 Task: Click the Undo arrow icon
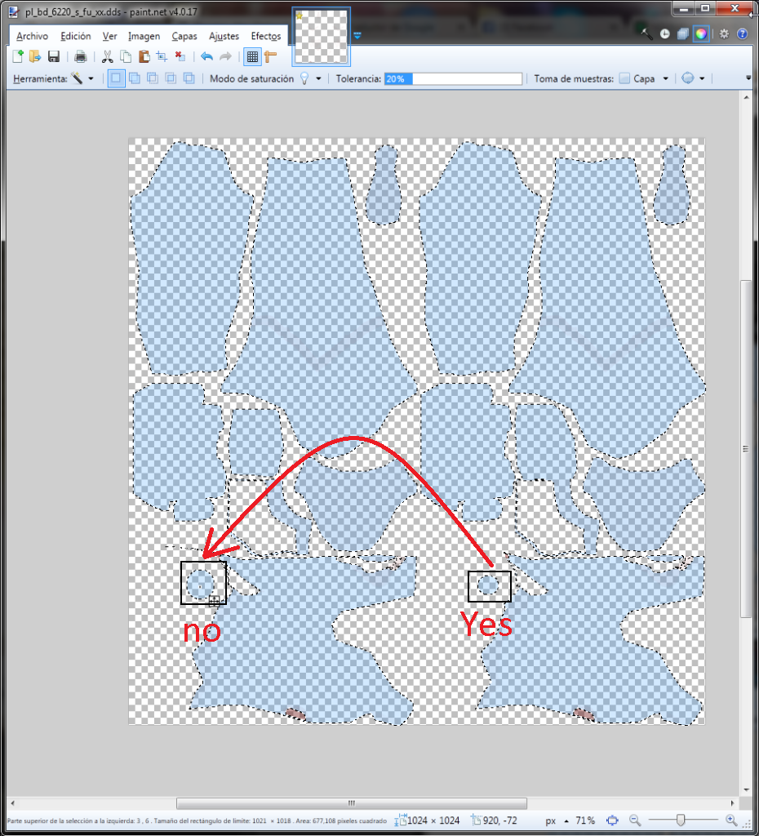tap(206, 56)
